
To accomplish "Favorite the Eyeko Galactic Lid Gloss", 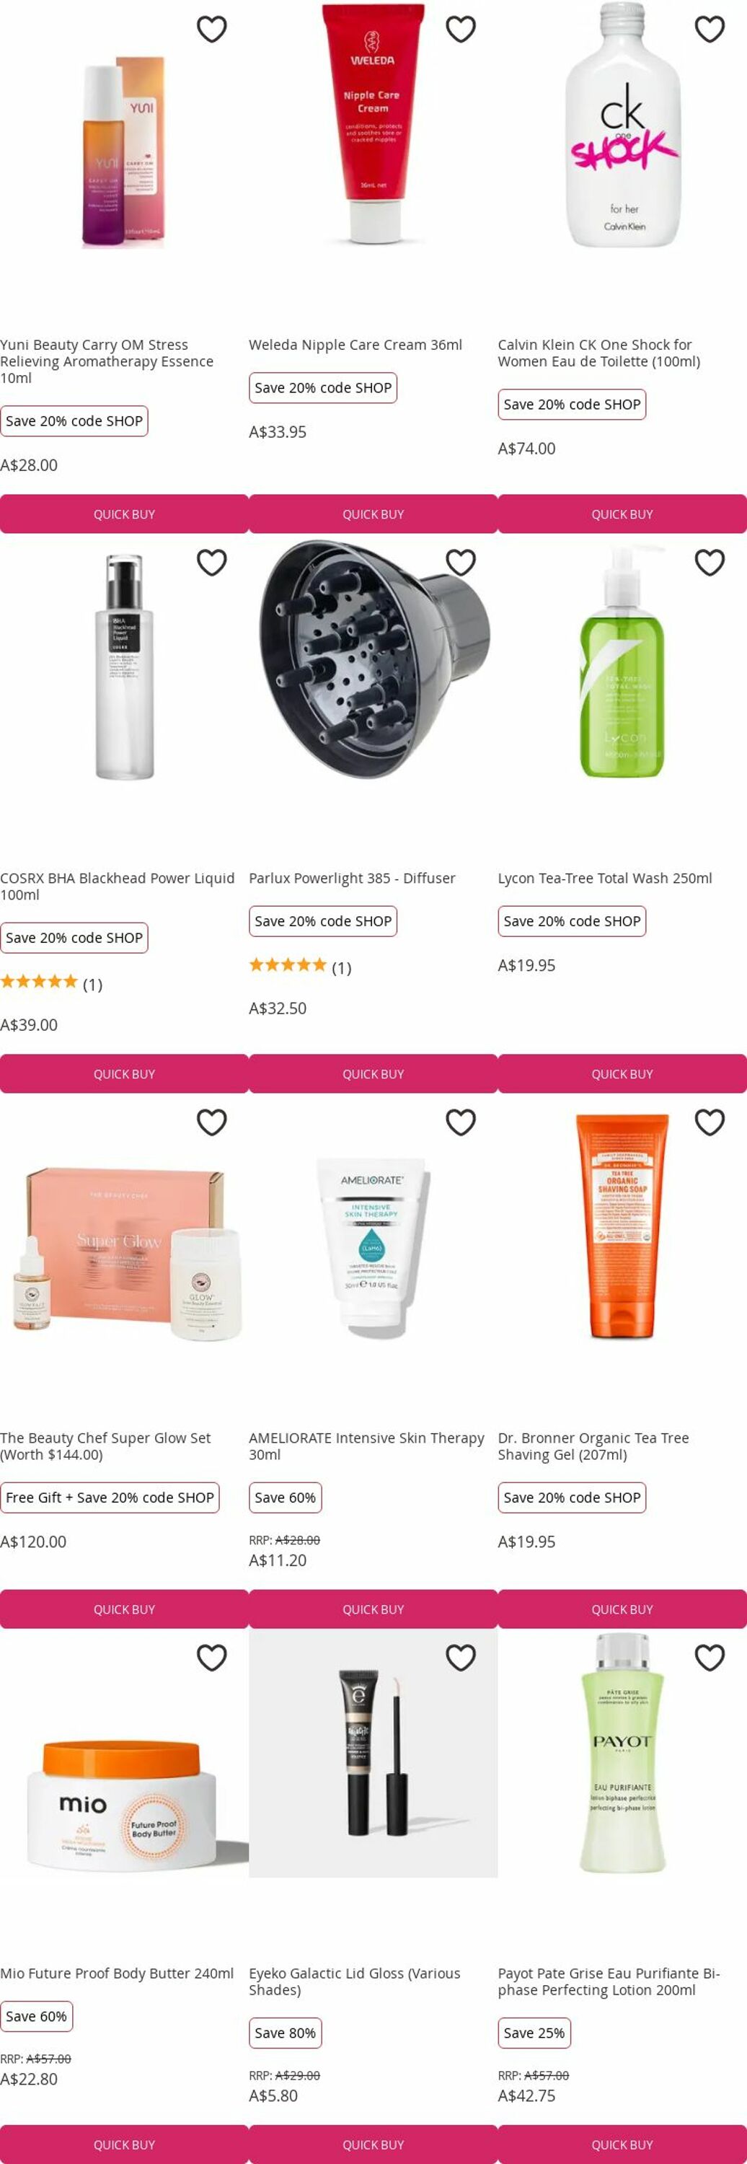I will (x=461, y=1657).
